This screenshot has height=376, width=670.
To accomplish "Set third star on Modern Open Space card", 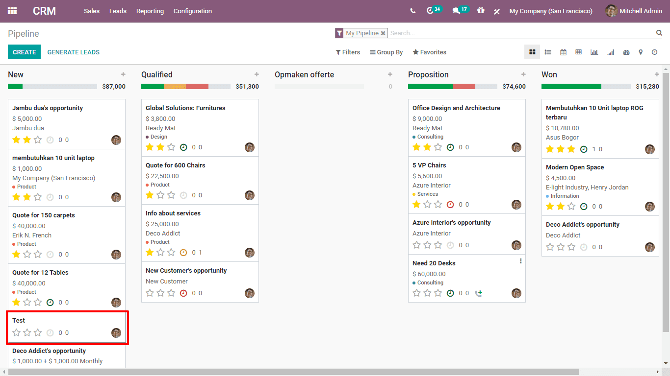I will 571,207.
